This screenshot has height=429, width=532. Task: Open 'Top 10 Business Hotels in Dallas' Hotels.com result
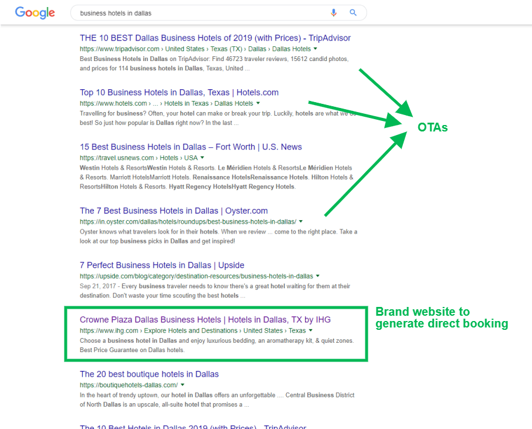coord(179,92)
